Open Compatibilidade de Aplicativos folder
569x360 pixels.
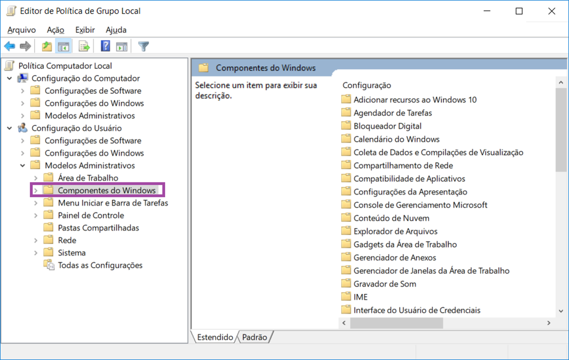409,179
